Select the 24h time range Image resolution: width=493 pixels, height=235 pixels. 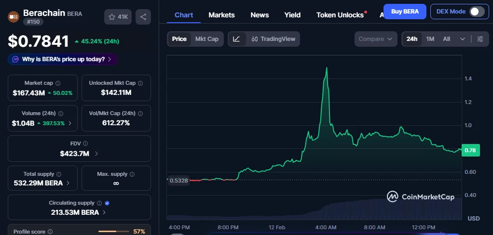tap(412, 39)
